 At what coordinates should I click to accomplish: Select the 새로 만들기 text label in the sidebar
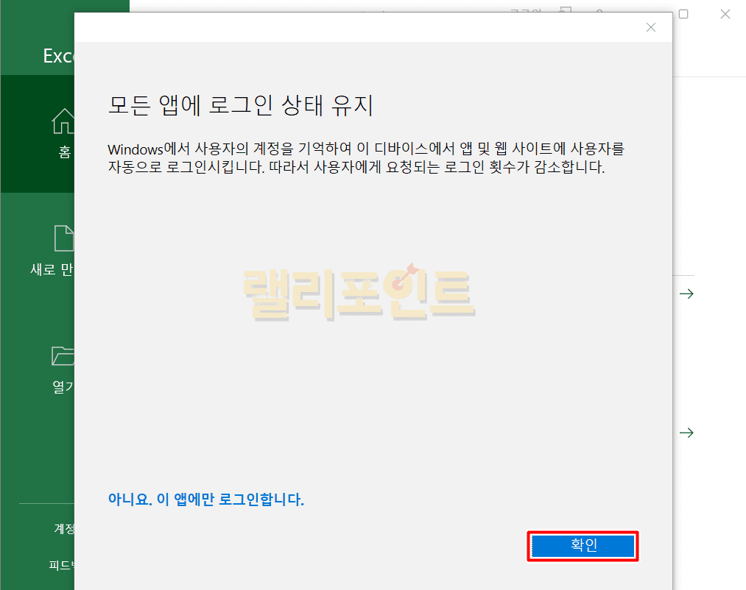coord(52,269)
